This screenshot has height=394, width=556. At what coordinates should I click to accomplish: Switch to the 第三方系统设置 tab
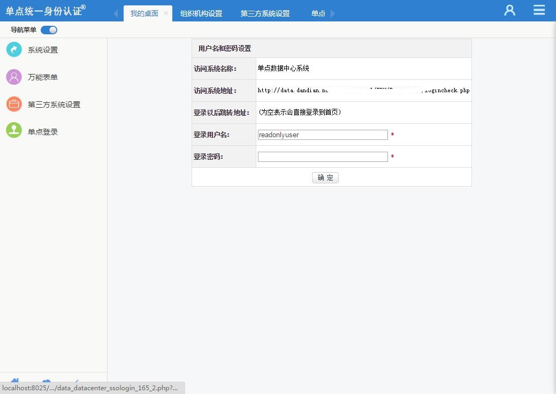click(265, 13)
